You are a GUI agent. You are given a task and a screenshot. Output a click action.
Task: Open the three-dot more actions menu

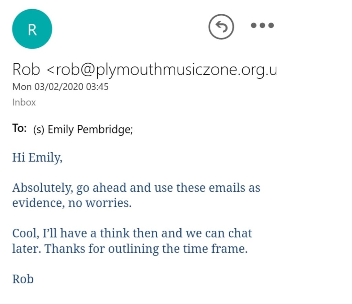[x=262, y=25]
